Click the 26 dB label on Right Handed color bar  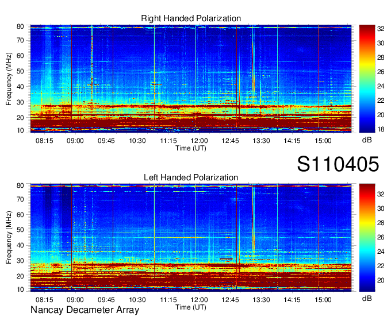(x=381, y=72)
